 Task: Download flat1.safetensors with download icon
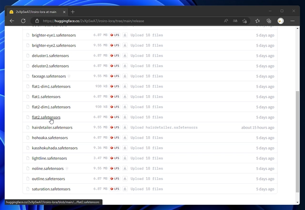pyautogui.click(x=125, y=97)
